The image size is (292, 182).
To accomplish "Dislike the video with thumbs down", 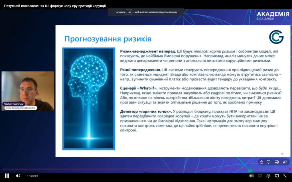I will point(269,162).
